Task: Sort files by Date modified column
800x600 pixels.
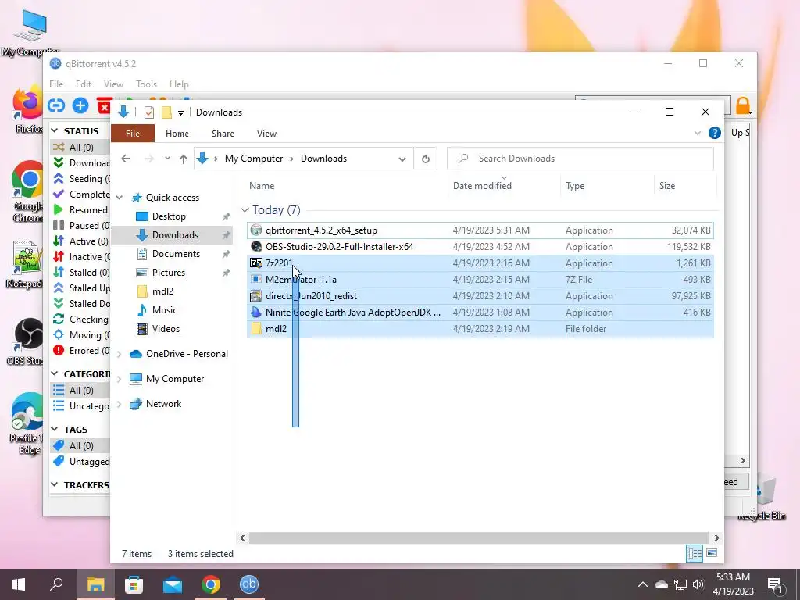Action: pos(482,186)
